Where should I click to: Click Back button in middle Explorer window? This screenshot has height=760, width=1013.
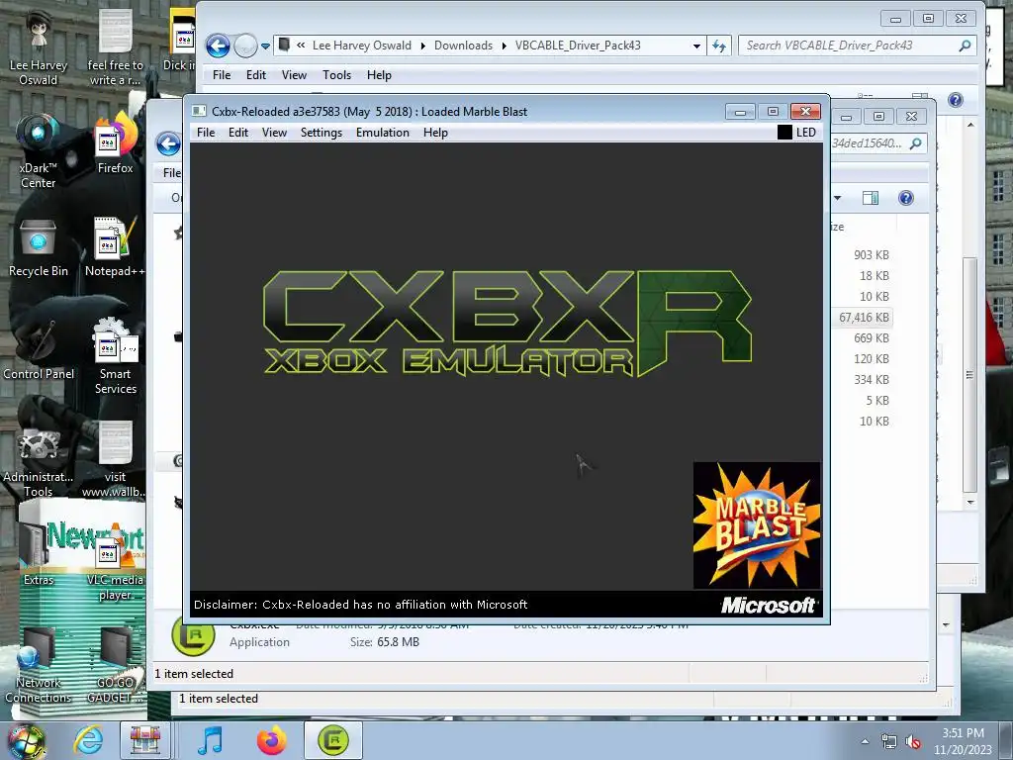[168, 143]
